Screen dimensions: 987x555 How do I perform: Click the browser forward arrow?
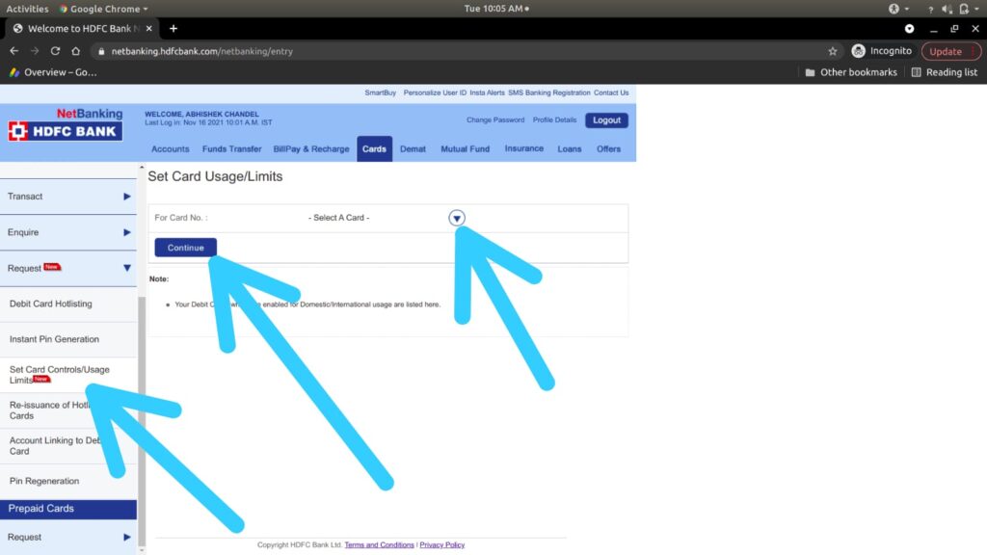pyautogui.click(x=35, y=51)
